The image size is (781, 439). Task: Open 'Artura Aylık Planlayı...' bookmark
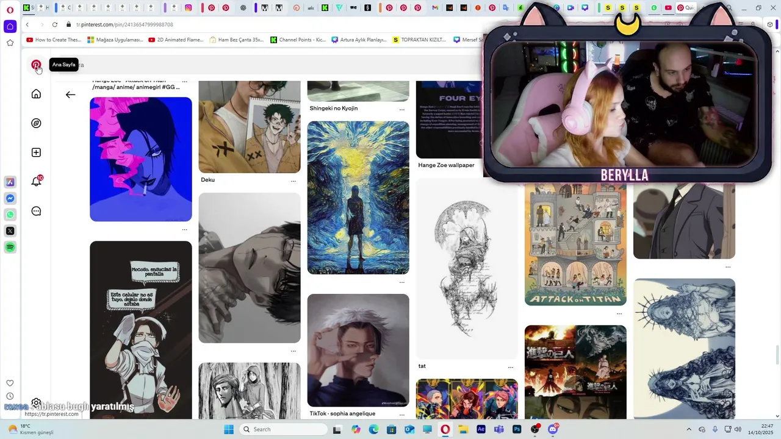point(359,40)
